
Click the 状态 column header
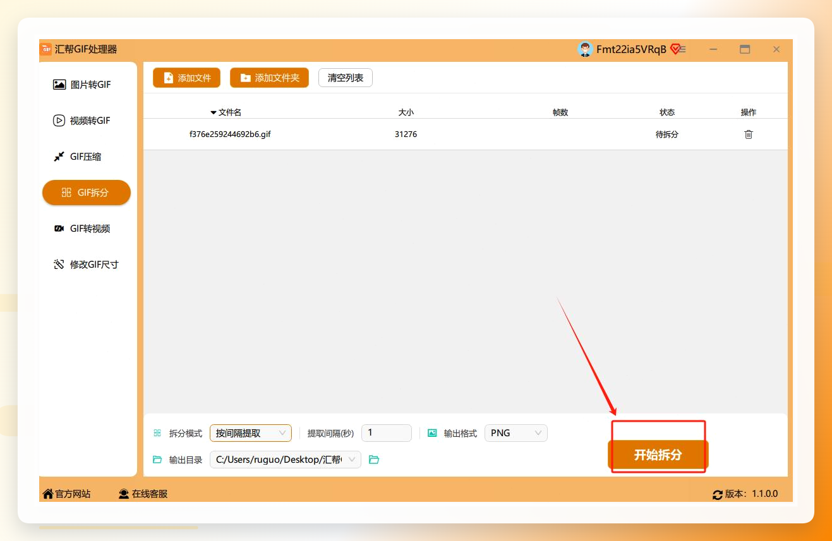point(667,112)
